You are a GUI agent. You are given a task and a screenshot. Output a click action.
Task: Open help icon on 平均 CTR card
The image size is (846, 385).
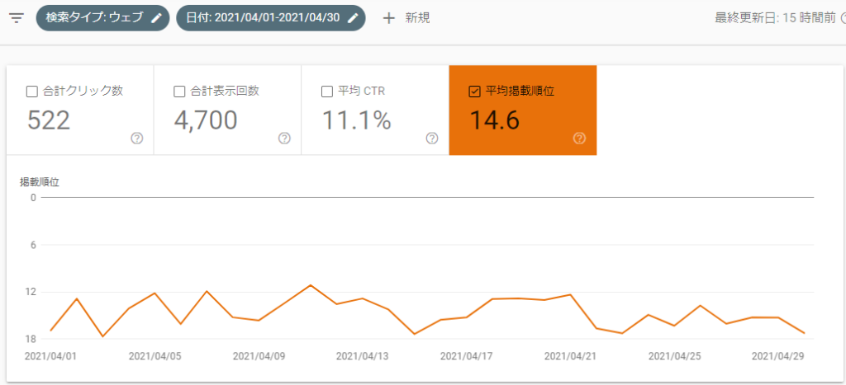point(431,139)
